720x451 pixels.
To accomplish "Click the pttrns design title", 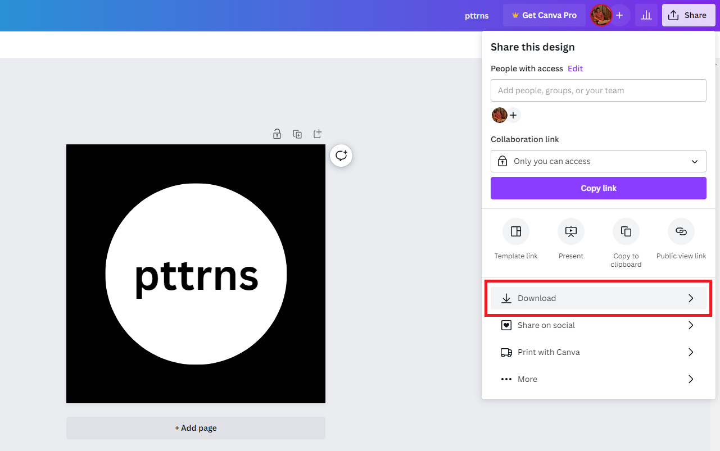I will 477,15.
